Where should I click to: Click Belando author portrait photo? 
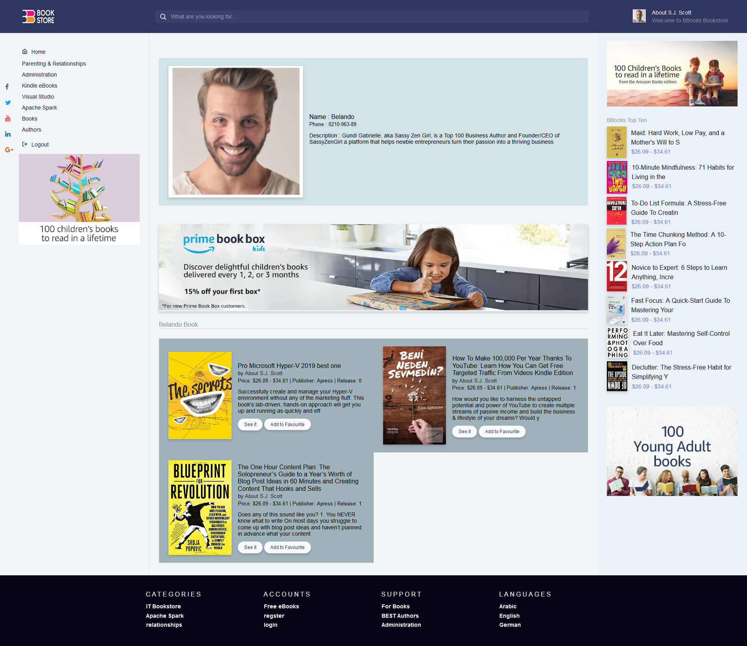236,132
